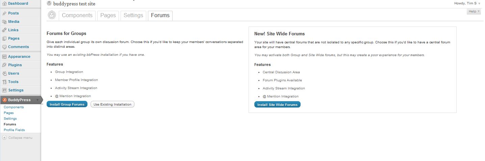Click the Users icon in sidebar
The height and width of the screenshot is (161, 485).
click(x=4, y=73)
